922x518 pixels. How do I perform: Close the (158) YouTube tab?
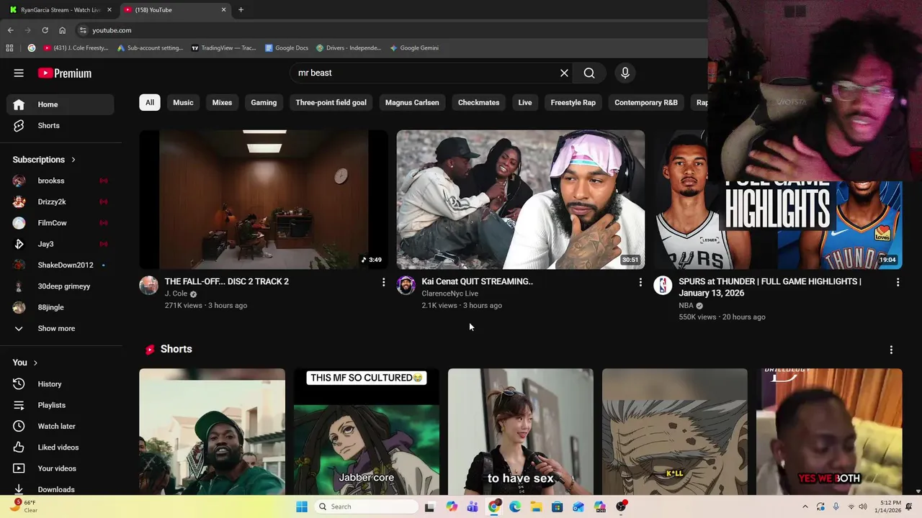pyautogui.click(x=223, y=10)
